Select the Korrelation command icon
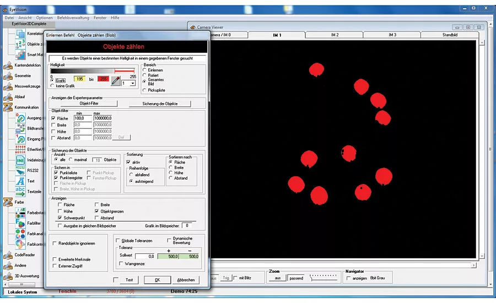Image resolution: width=496 pixels, height=303 pixels. point(20,34)
